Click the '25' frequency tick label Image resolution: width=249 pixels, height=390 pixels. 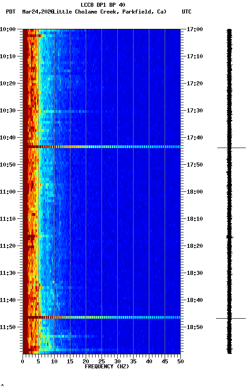pos(101,362)
